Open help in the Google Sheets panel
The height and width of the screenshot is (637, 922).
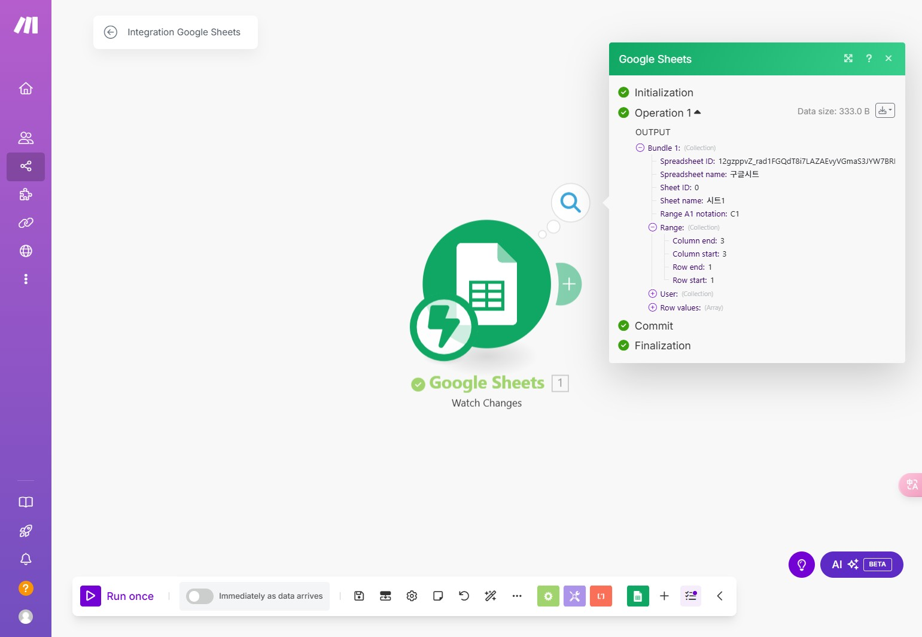pyautogui.click(x=869, y=58)
